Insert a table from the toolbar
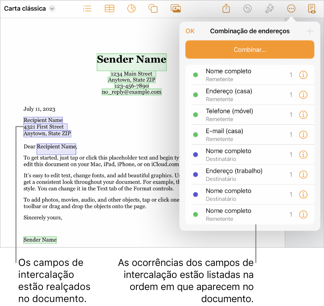Image resolution: width=324 pixels, height=306 pixels. pyautogui.click(x=110, y=9)
